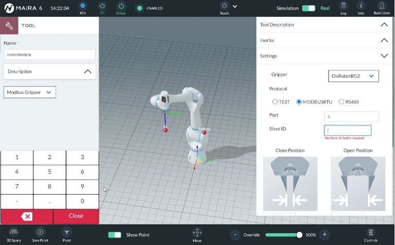Screen dimensions: 395x245
Task: Toggle the Simulation/Real switch
Action: coord(309,8)
